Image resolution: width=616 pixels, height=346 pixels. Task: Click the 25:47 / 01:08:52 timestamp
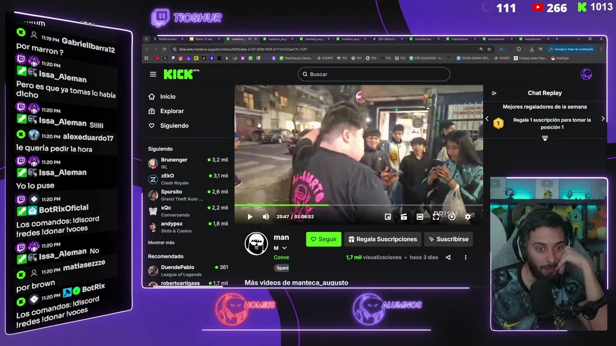pyautogui.click(x=295, y=217)
